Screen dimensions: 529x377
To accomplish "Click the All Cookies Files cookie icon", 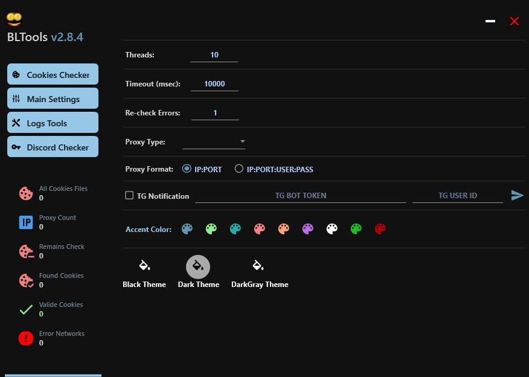I will (26, 193).
